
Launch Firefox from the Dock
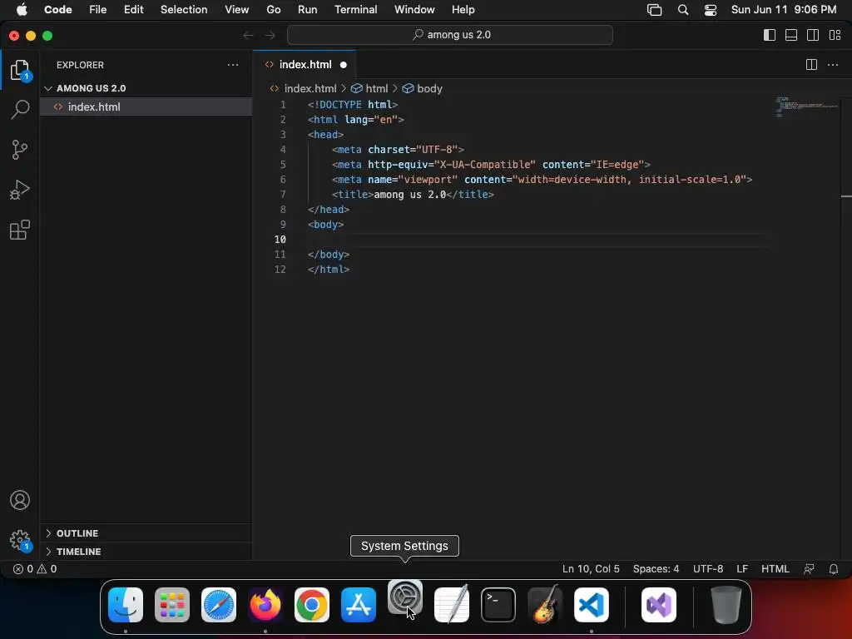(265, 605)
